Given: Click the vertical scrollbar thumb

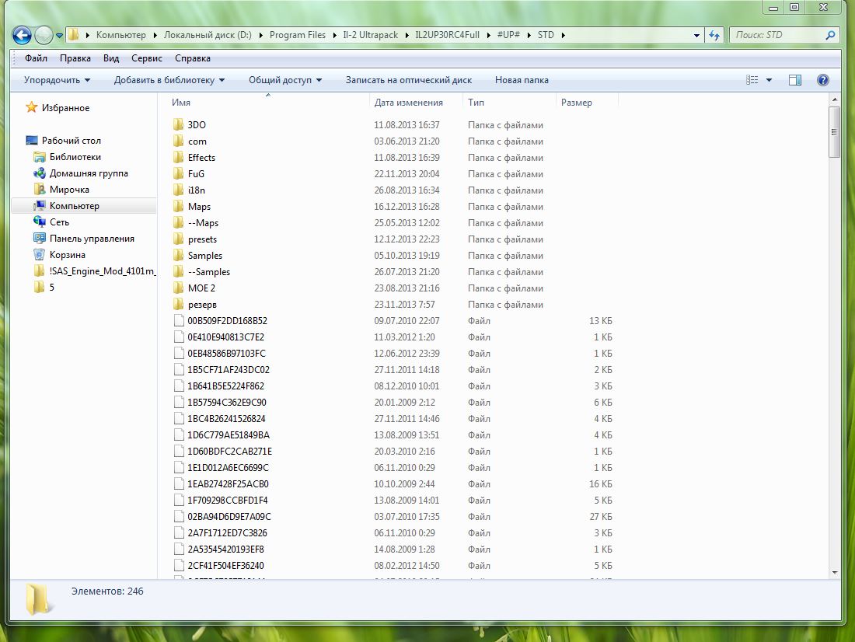Looking at the screenshot, I should coord(834,132).
